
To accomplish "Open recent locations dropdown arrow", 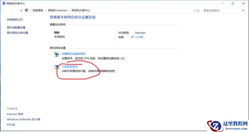I will [17, 11].
